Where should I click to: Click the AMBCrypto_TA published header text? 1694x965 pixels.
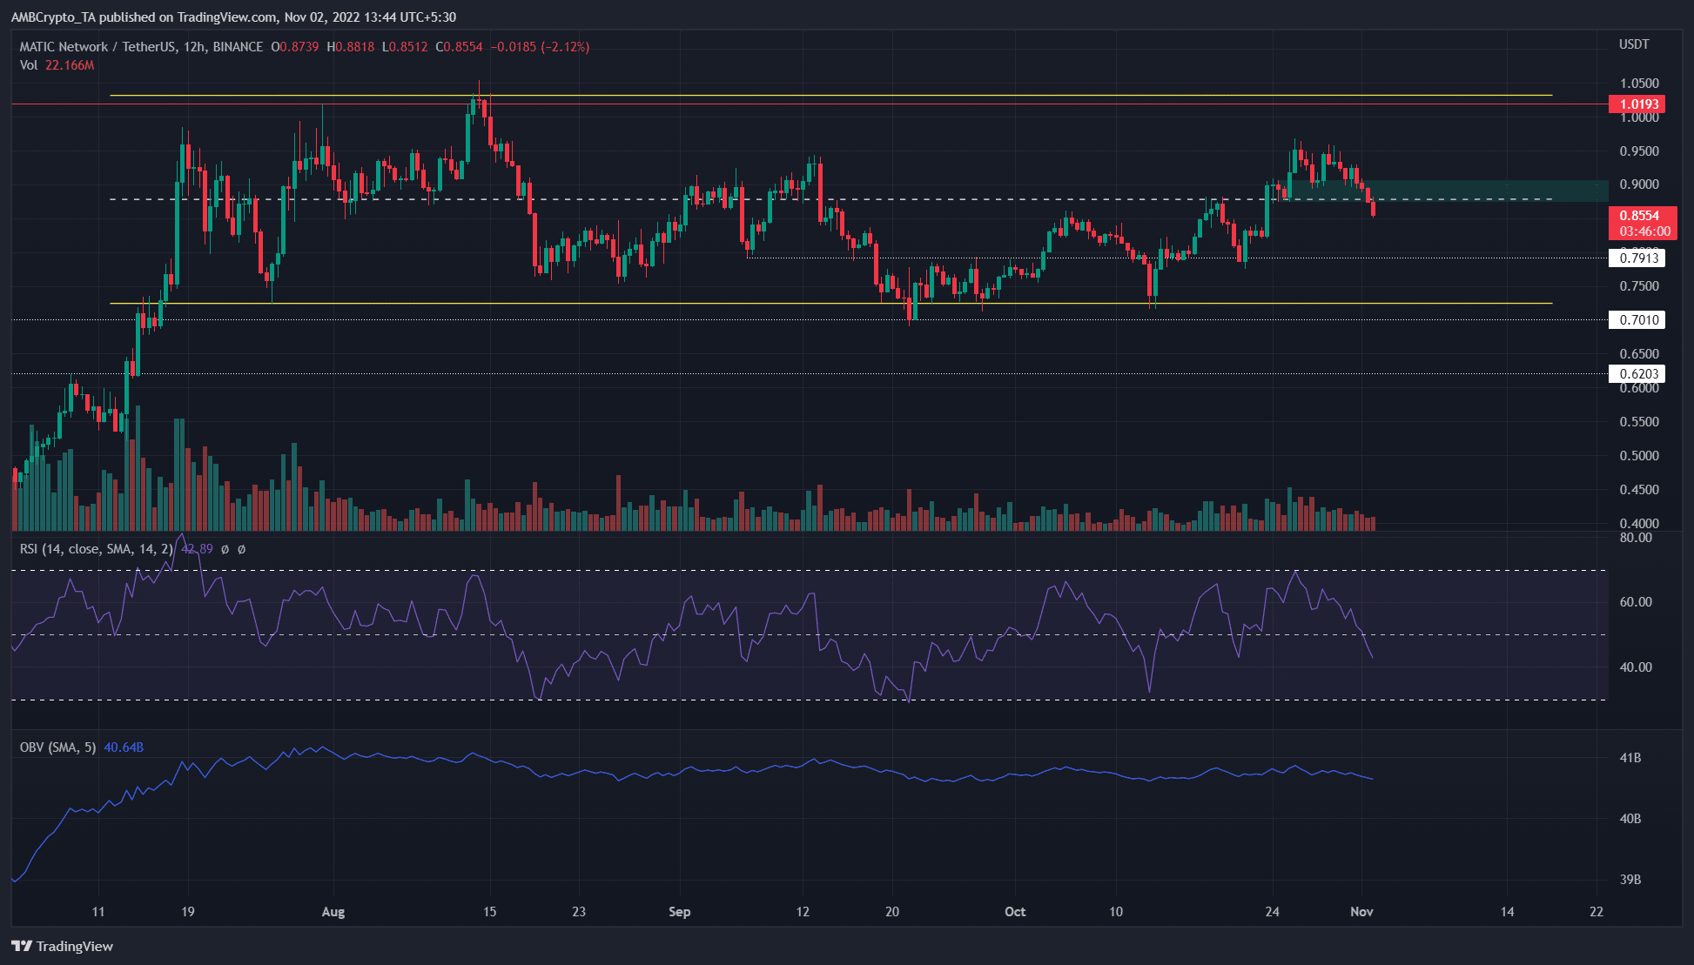pos(233,17)
